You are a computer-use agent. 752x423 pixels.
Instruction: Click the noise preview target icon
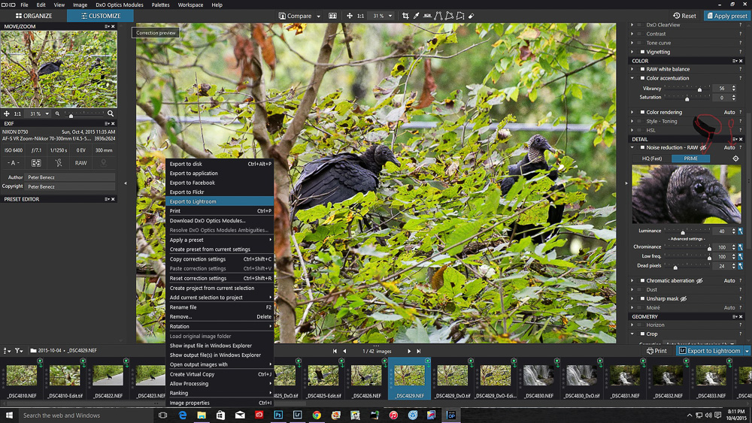click(735, 159)
